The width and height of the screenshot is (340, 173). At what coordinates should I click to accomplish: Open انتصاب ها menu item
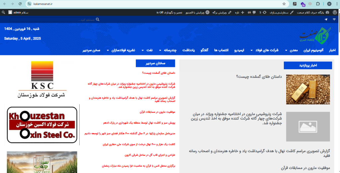click(x=221, y=50)
